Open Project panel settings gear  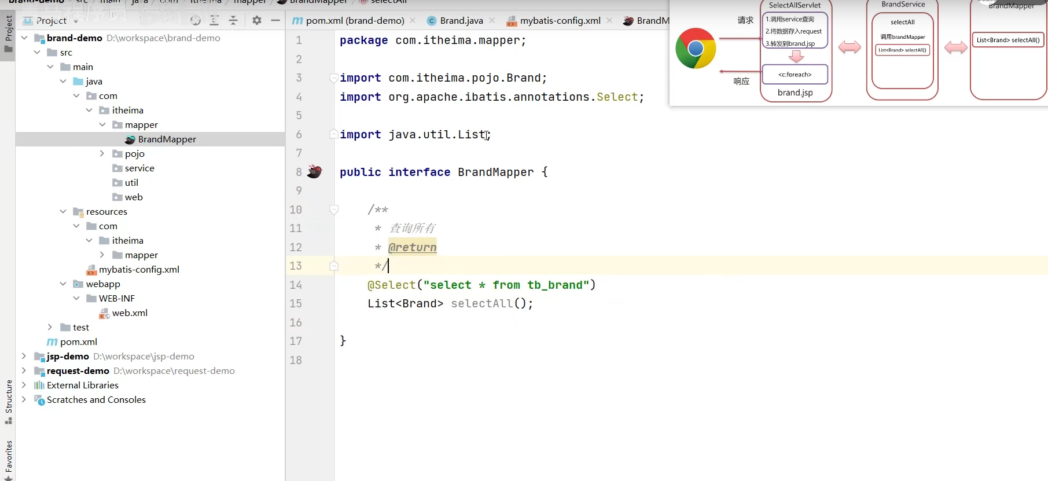click(x=257, y=21)
